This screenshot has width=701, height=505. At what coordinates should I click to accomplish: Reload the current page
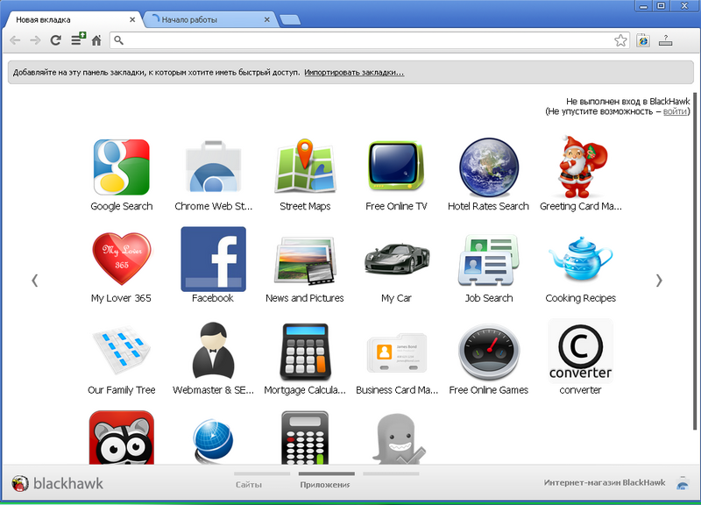pos(55,40)
